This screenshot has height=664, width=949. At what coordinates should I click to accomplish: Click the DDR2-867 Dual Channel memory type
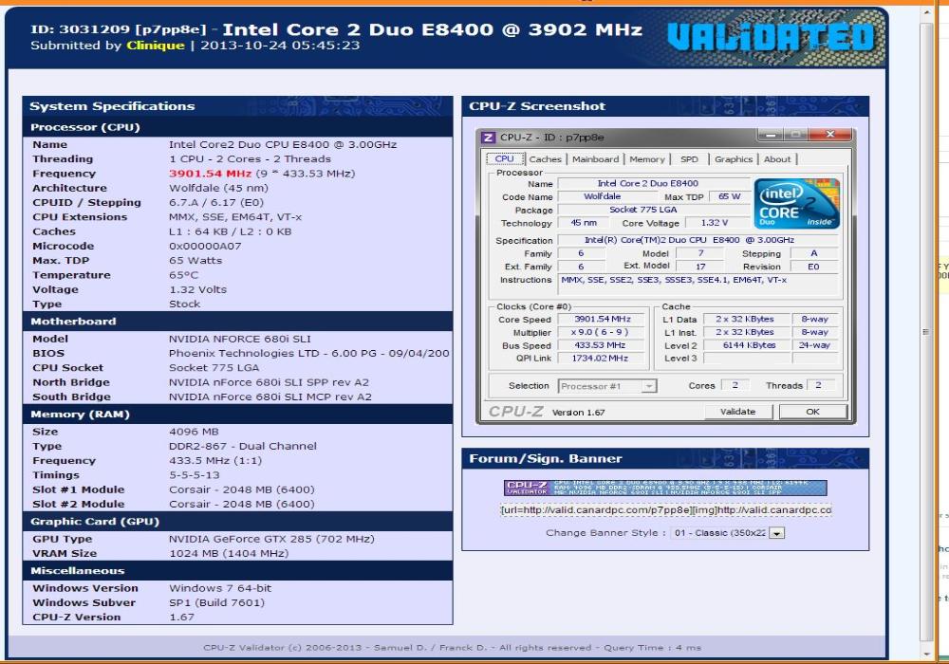tap(243, 446)
